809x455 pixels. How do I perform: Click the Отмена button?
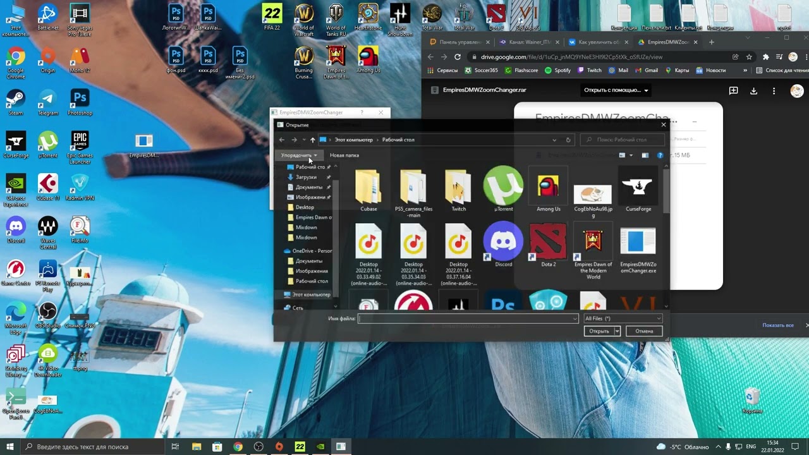(x=644, y=331)
